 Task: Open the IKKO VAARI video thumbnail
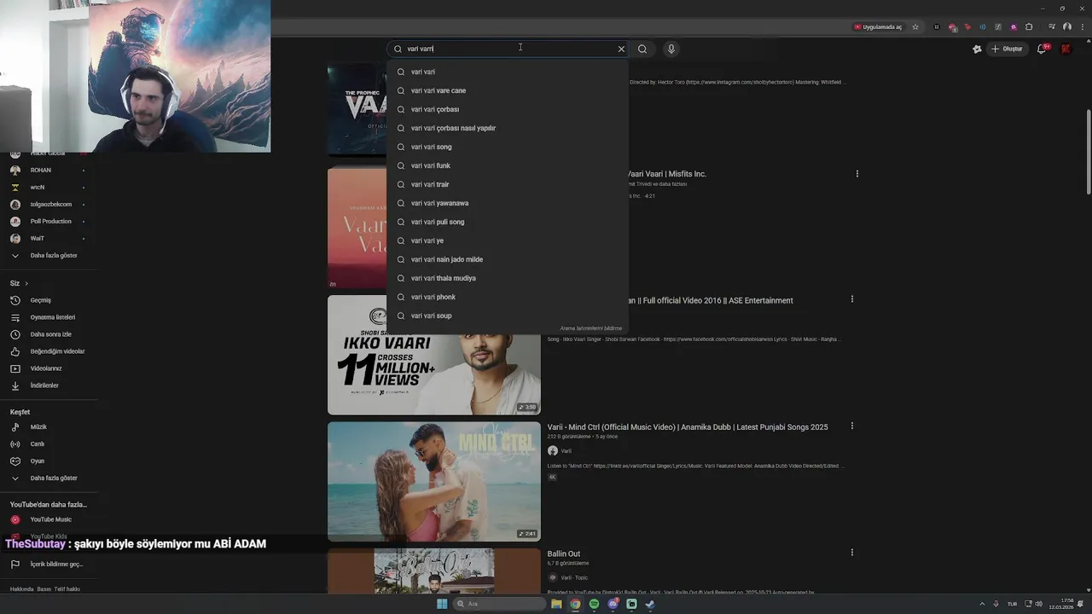[x=434, y=355]
